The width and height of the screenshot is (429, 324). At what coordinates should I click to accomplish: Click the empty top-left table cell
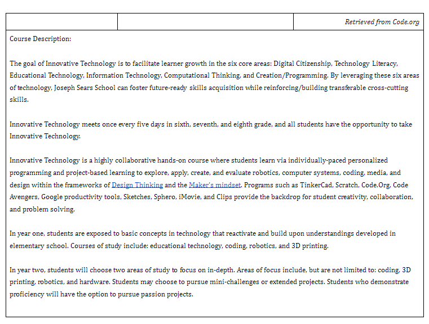tap(61, 22)
